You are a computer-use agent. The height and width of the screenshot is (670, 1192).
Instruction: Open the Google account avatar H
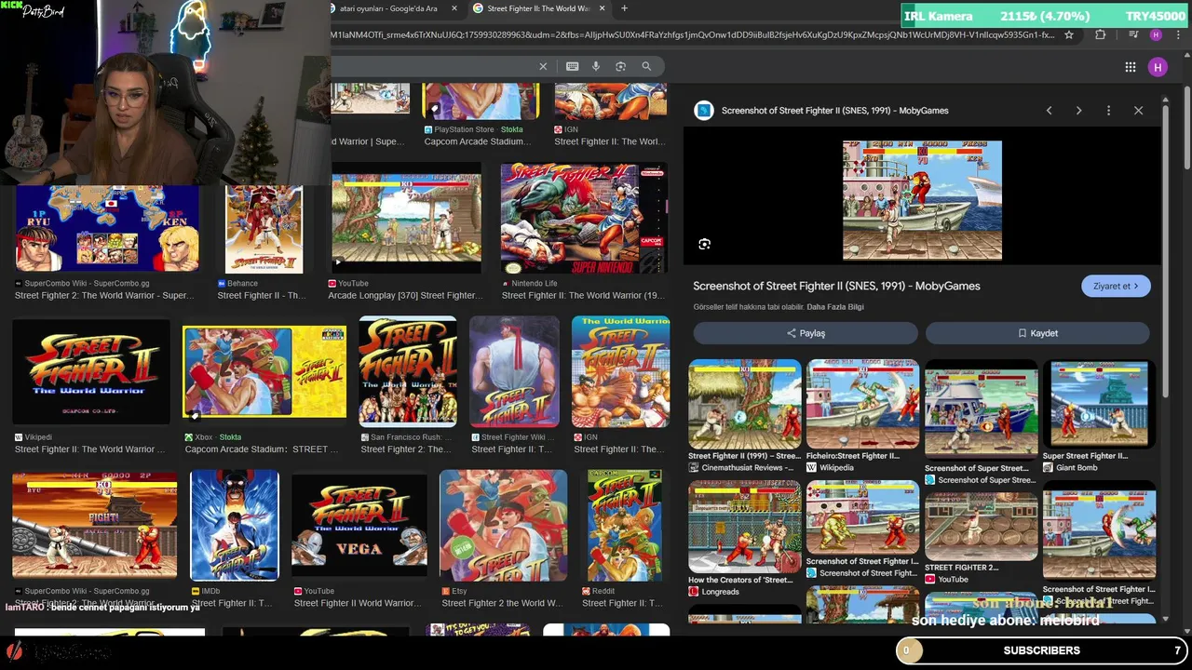(1158, 67)
